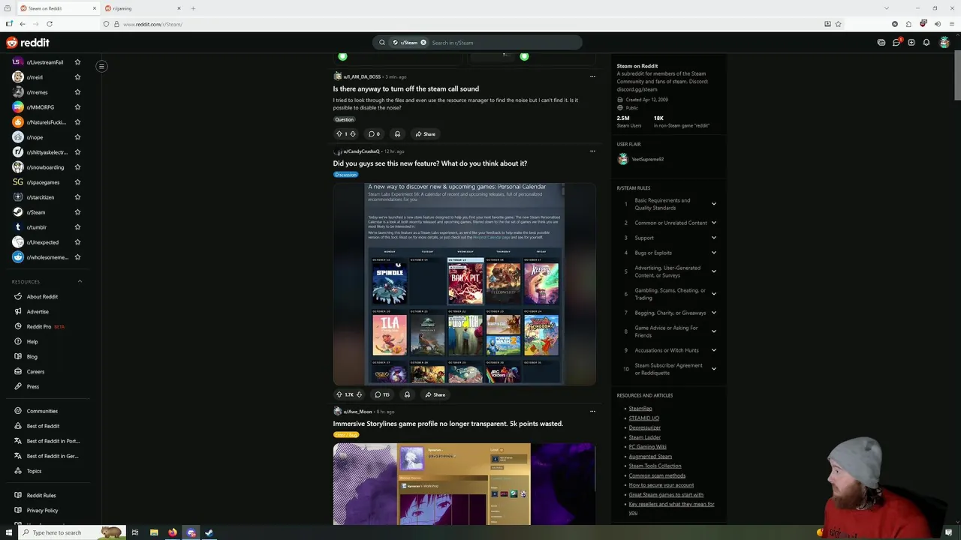
Task: Toggle favorite star for r/LivestreamFail
Action: 77,62
